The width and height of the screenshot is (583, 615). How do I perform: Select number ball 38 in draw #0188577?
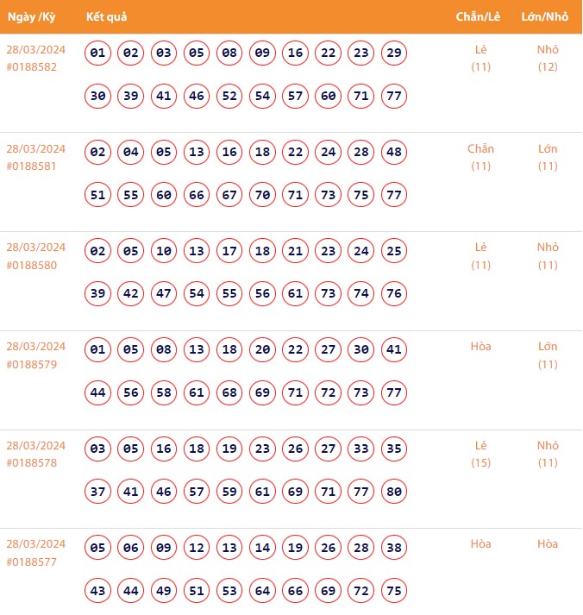[x=394, y=548]
